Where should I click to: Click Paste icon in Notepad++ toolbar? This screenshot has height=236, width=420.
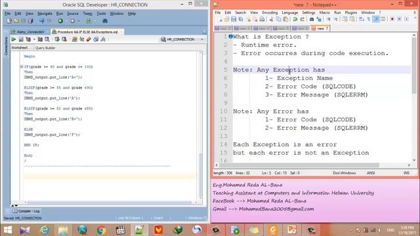(x=286, y=19)
